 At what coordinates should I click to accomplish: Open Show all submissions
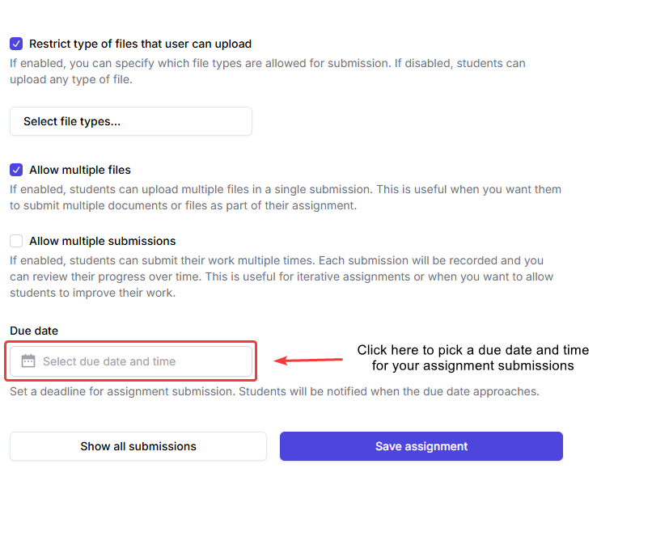138,446
